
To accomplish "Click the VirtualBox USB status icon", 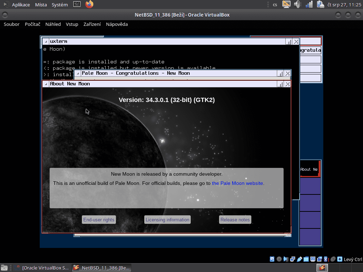I will tap(299, 259).
